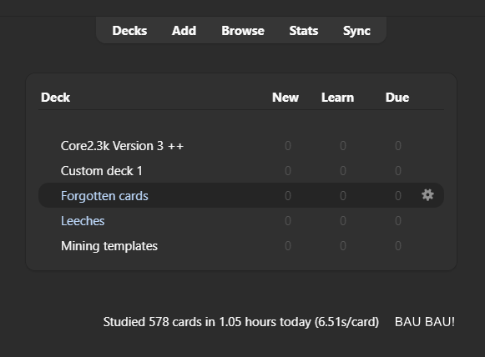The width and height of the screenshot is (485, 357).
Task: Open the Stats window
Action: (x=303, y=31)
